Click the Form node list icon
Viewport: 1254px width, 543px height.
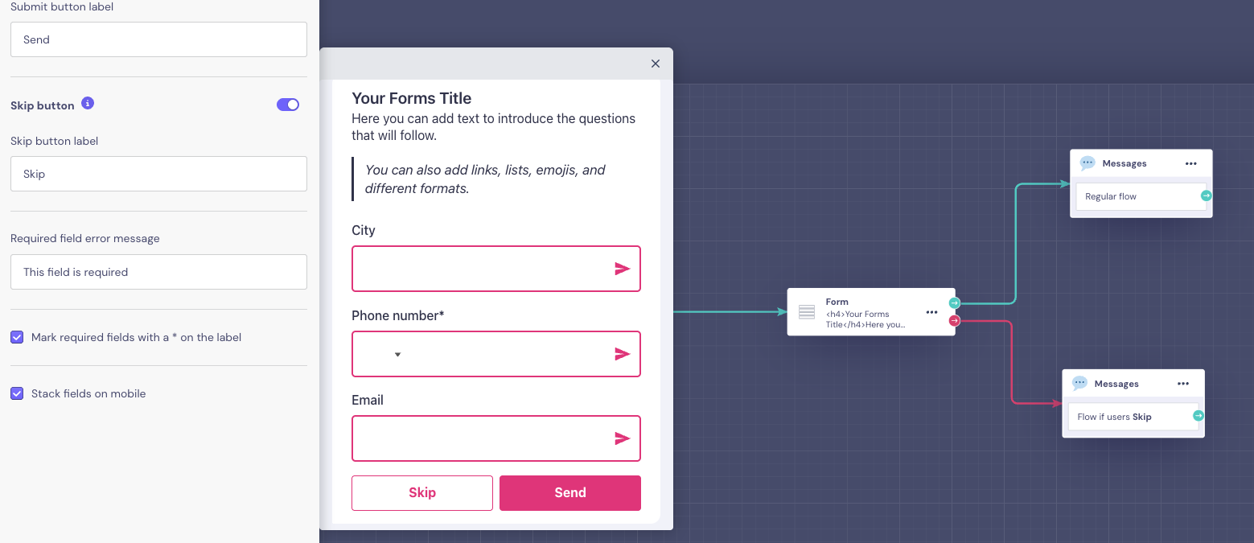click(x=807, y=312)
